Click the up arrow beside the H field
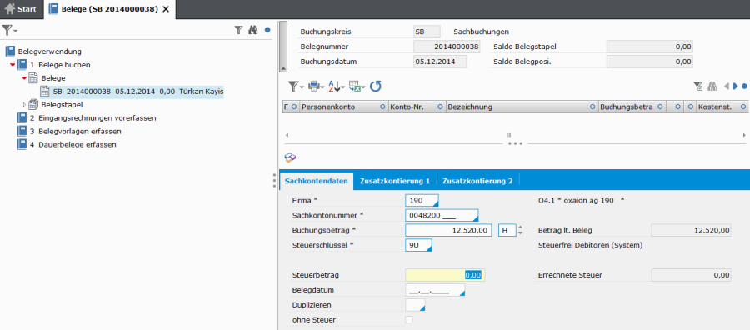The height and width of the screenshot is (330, 750). (520, 227)
